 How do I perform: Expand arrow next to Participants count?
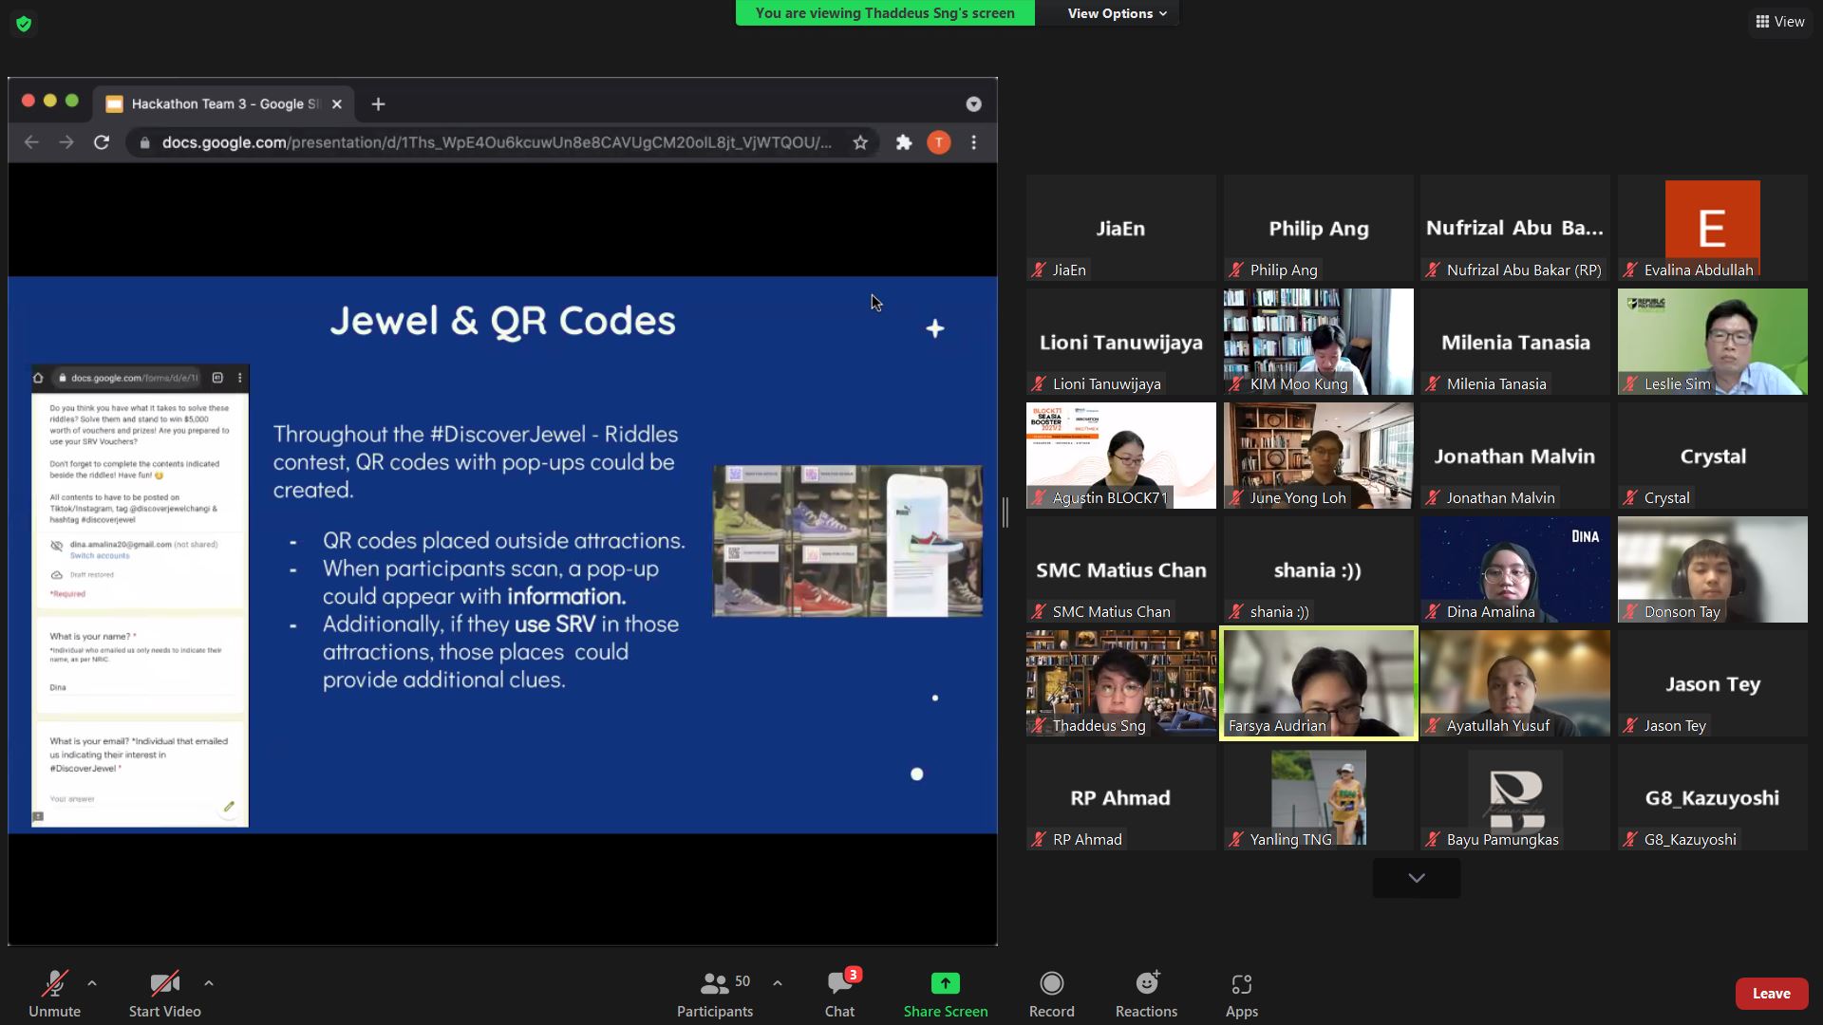coord(778,983)
